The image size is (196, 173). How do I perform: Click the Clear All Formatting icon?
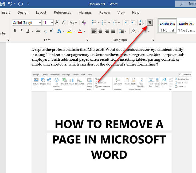(84, 23)
